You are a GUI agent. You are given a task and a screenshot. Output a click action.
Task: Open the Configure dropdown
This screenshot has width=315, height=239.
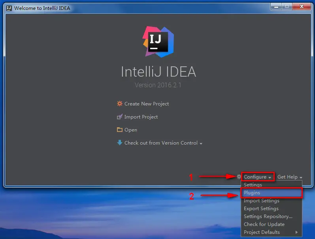[258, 177]
